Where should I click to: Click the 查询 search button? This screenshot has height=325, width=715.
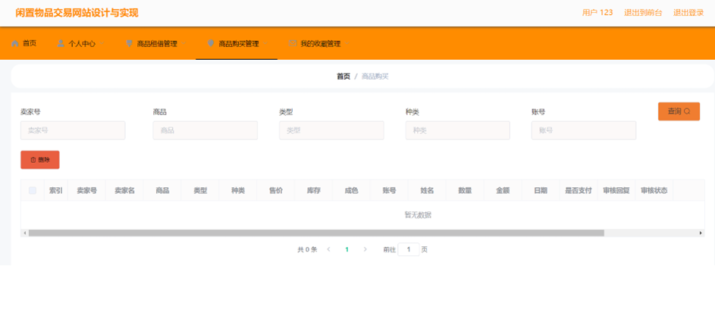click(679, 111)
